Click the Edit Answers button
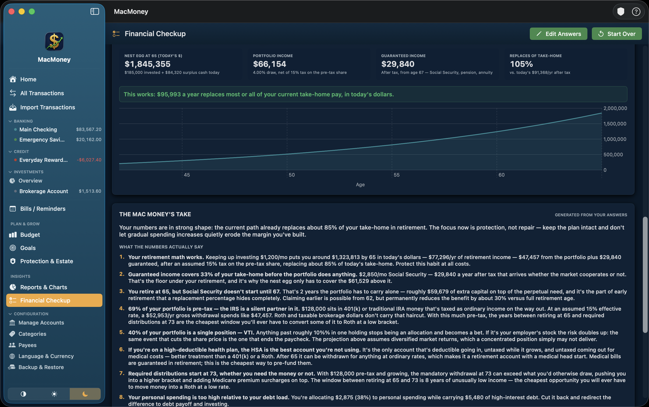649x407 pixels. point(558,34)
